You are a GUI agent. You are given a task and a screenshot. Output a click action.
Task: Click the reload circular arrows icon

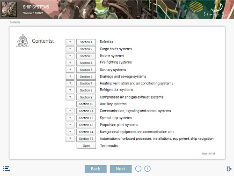(138, 168)
